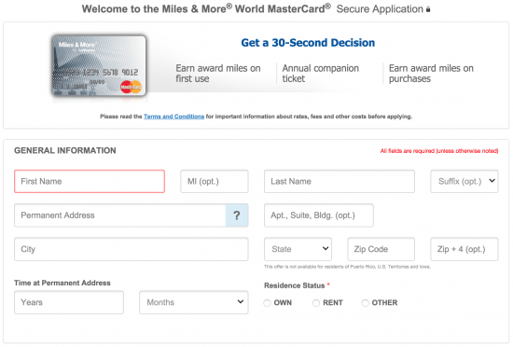Click the Miles & More credit card image

coord(99,65)
